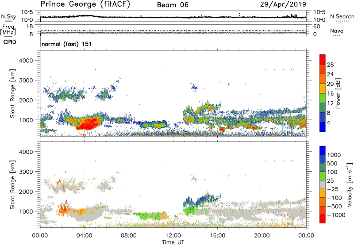Screen dimensions: 354x245
Task: Click the "Prince George (fitACF)" title
Action: pos(85,4)
